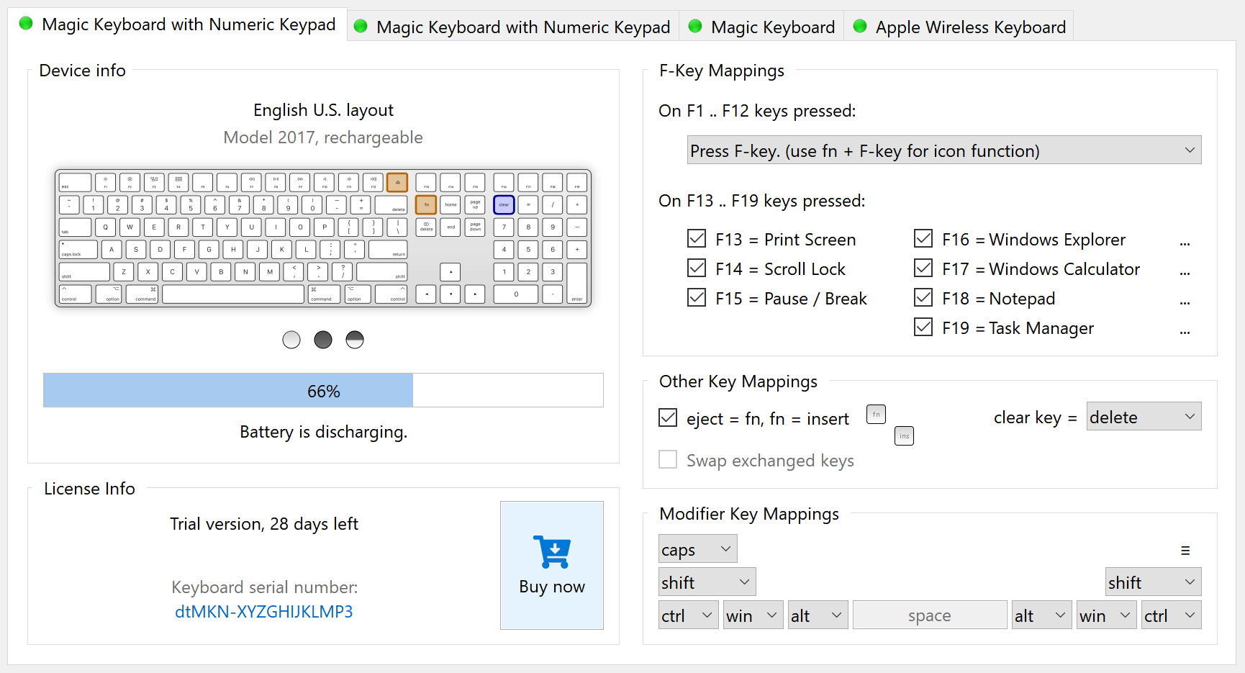This screenshot has height=673, width=1245.
Task: Click the small ins key icon below fn icon
Action: pyautogui.click(x=904, y=435)
